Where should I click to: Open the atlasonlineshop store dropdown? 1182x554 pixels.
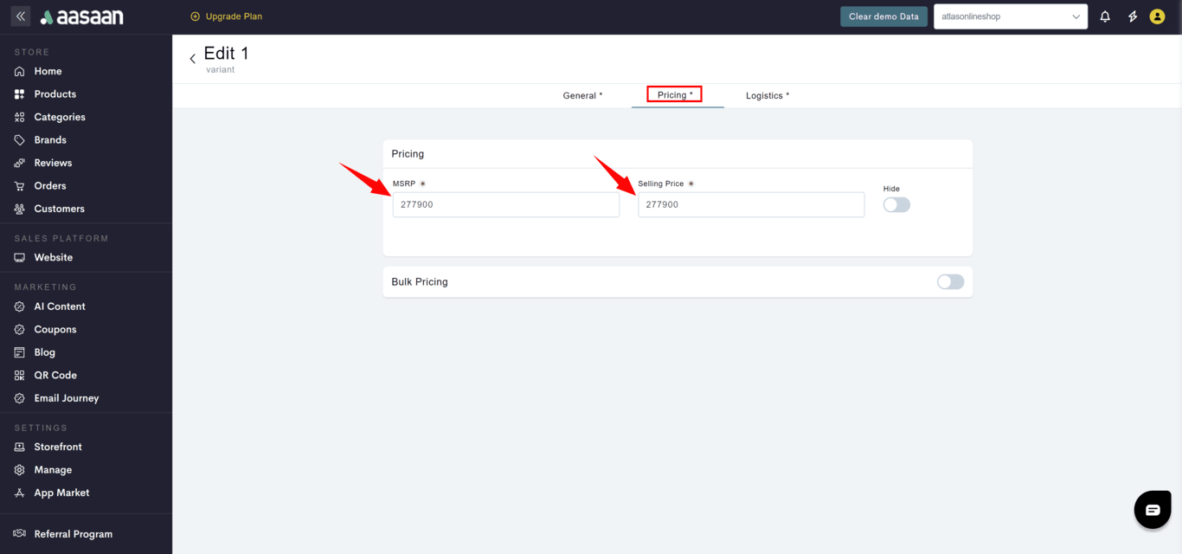click(x=1010, y=16)
